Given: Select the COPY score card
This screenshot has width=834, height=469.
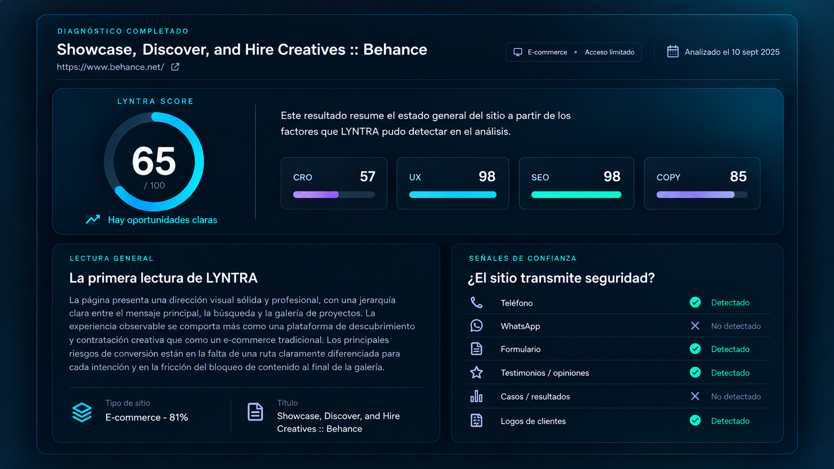Looking at the screenshot, I should click(702, 183).
